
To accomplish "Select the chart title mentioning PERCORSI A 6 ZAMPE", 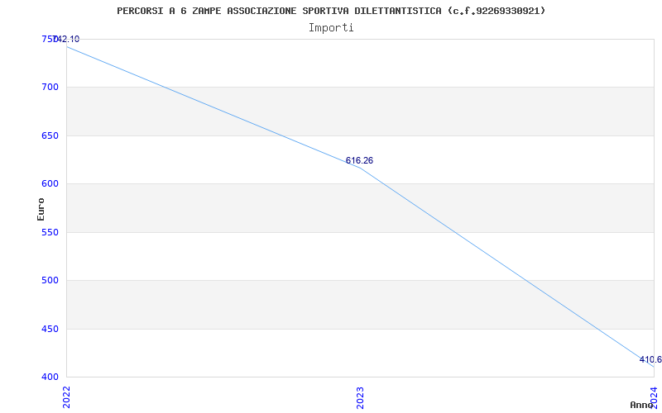I will [x=331, y=11].
